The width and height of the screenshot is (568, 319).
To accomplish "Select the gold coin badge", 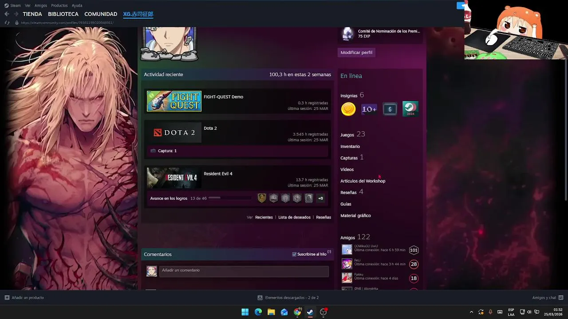I will click(348, 109).
